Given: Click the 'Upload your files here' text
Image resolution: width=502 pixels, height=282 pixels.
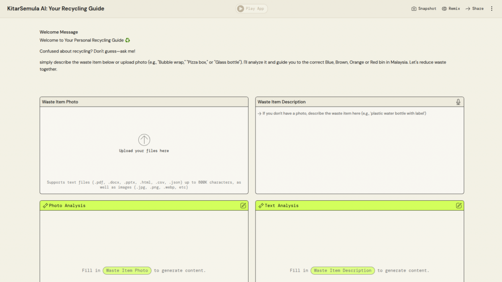Looking at the screenshot, I should tap(144, 151).
